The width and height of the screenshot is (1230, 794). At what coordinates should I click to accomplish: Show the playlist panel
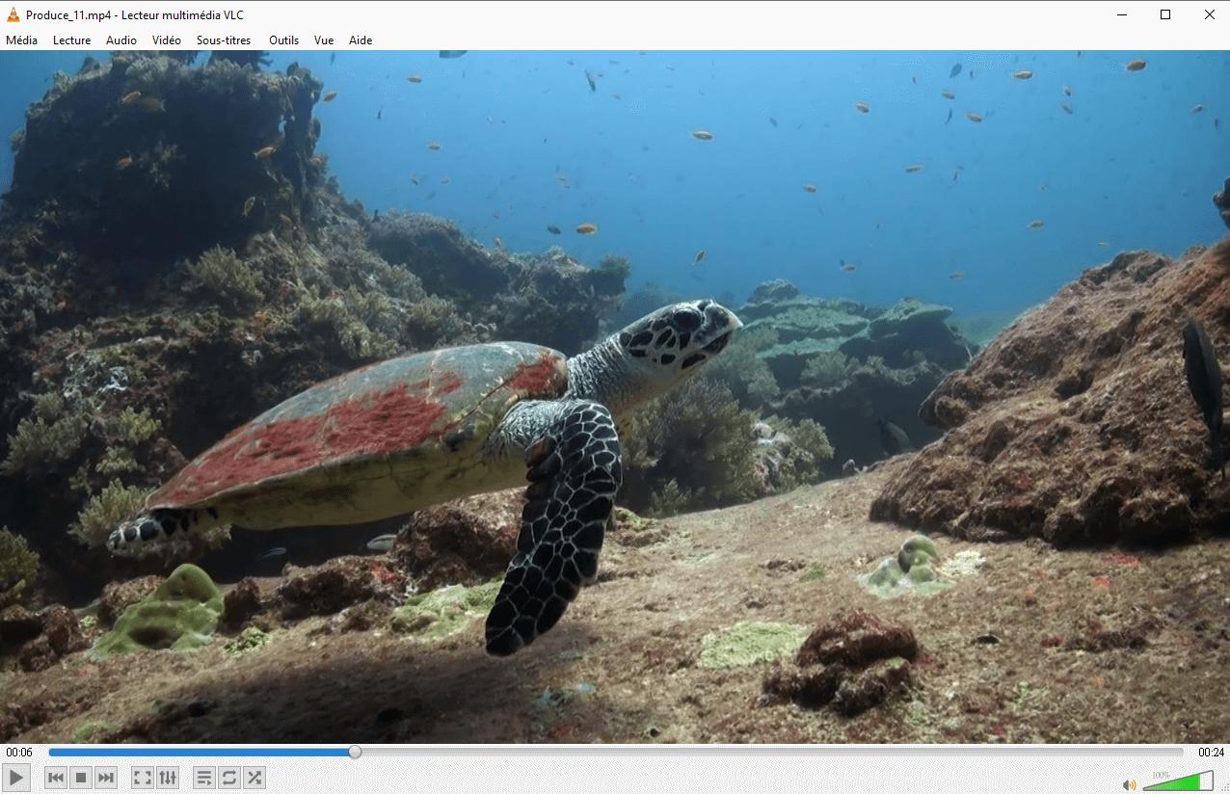tap(203, 778)
